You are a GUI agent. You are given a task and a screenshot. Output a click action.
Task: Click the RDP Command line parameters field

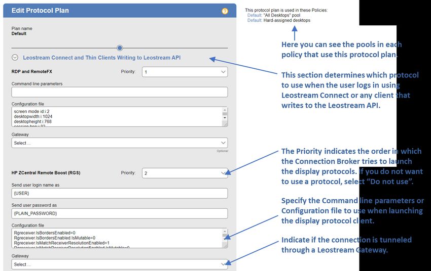(x=120, y=92)
